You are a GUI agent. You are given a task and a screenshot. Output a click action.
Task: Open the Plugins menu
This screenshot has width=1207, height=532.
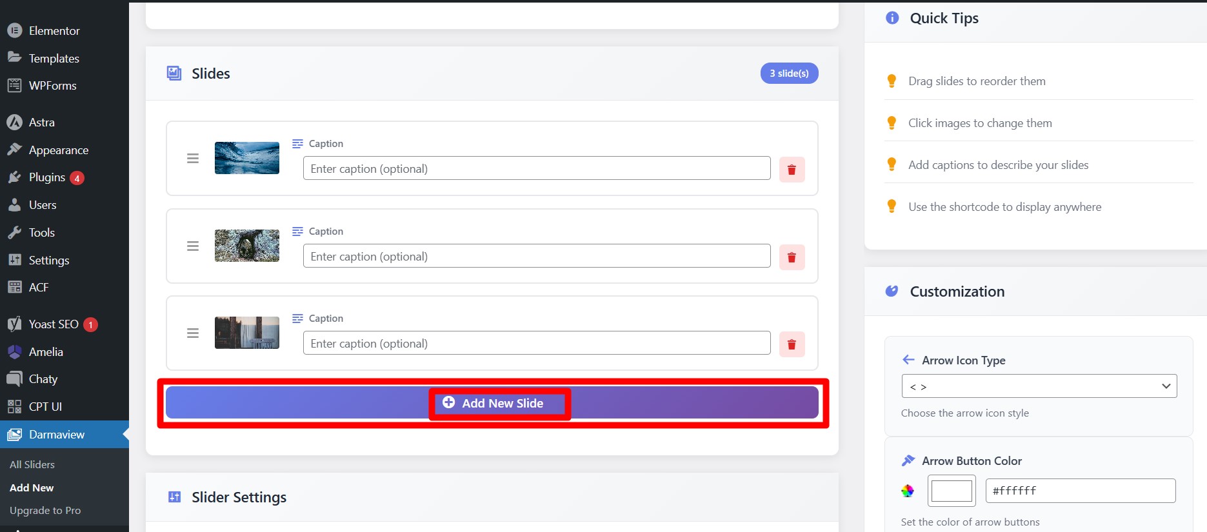coord(47,177)
